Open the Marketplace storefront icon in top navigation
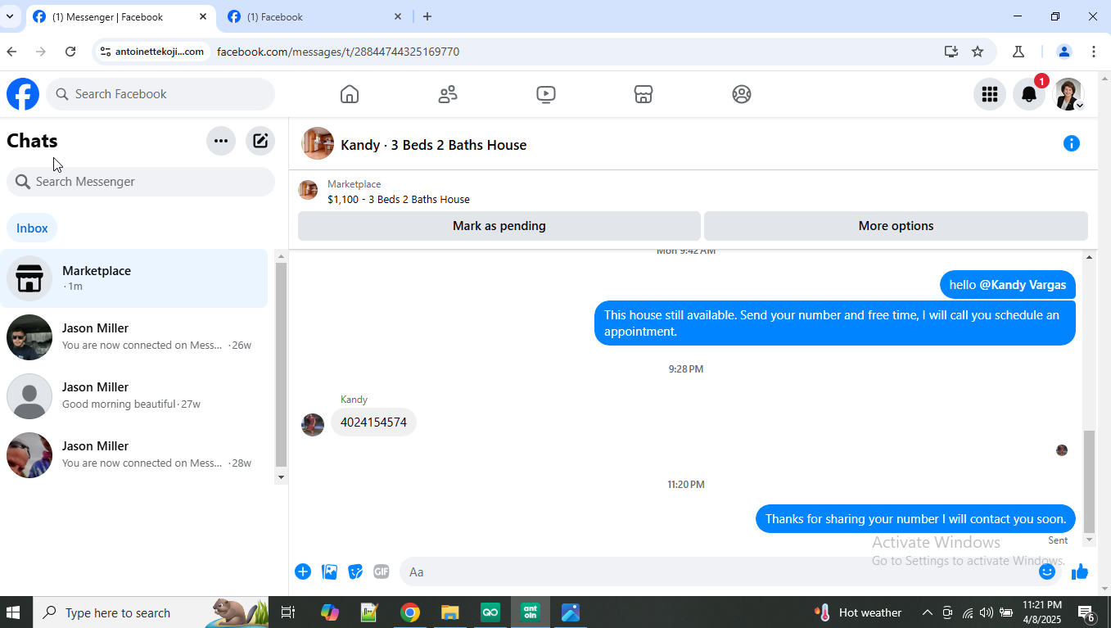1111x628 pixels. pos(644,94)
